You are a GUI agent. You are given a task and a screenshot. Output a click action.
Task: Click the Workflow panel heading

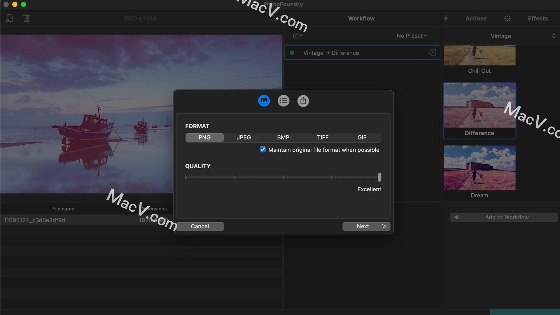361,18
